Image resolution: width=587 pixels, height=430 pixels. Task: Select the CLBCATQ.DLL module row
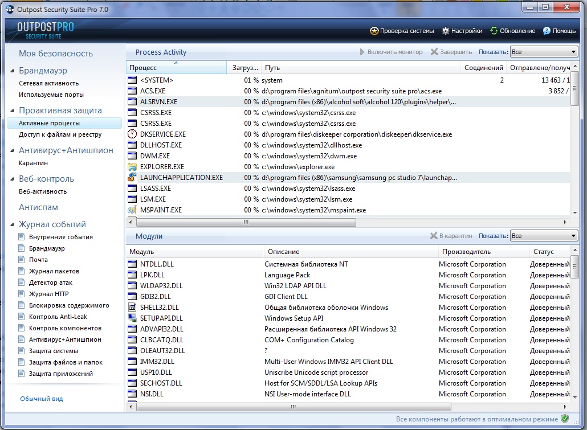(348, 340)
